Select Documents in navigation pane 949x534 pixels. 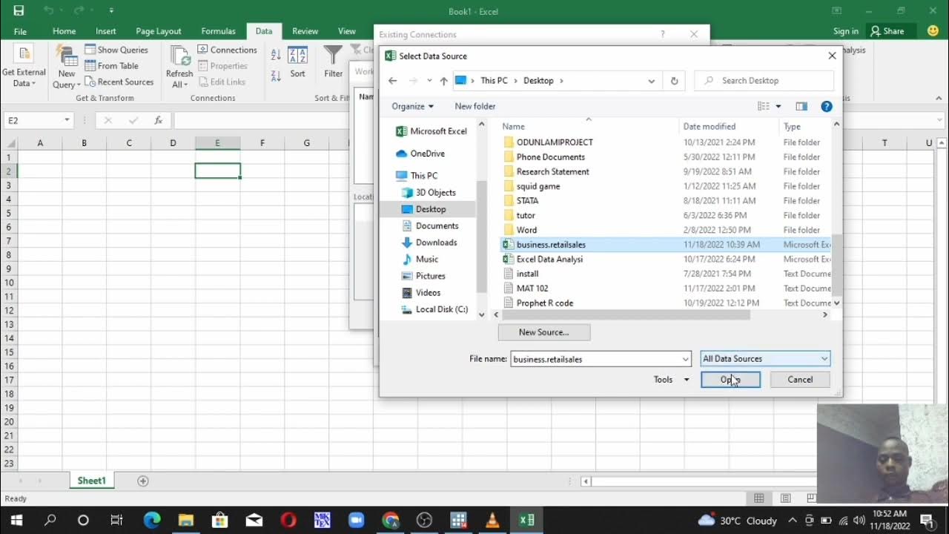430,226
